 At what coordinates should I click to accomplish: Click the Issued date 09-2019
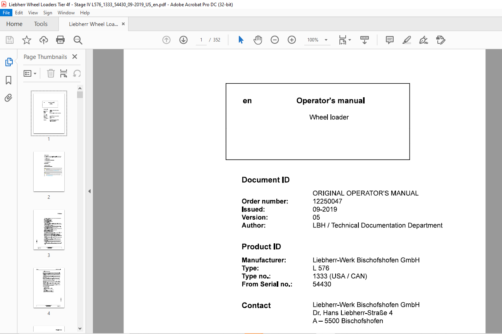click(x=325, y=209)
